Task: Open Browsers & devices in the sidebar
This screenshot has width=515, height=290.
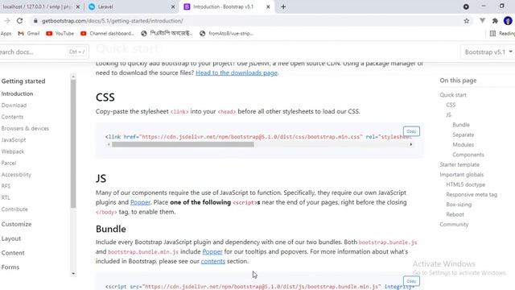Action: click(25, 128)
